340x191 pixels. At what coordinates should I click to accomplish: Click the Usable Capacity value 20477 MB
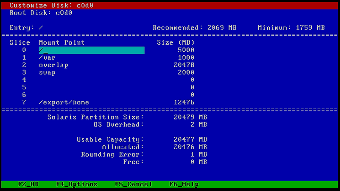[x=190, y=139]
